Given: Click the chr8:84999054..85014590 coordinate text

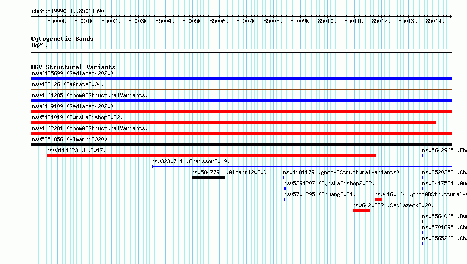Looking at the screenshot, I should [68, 12].
